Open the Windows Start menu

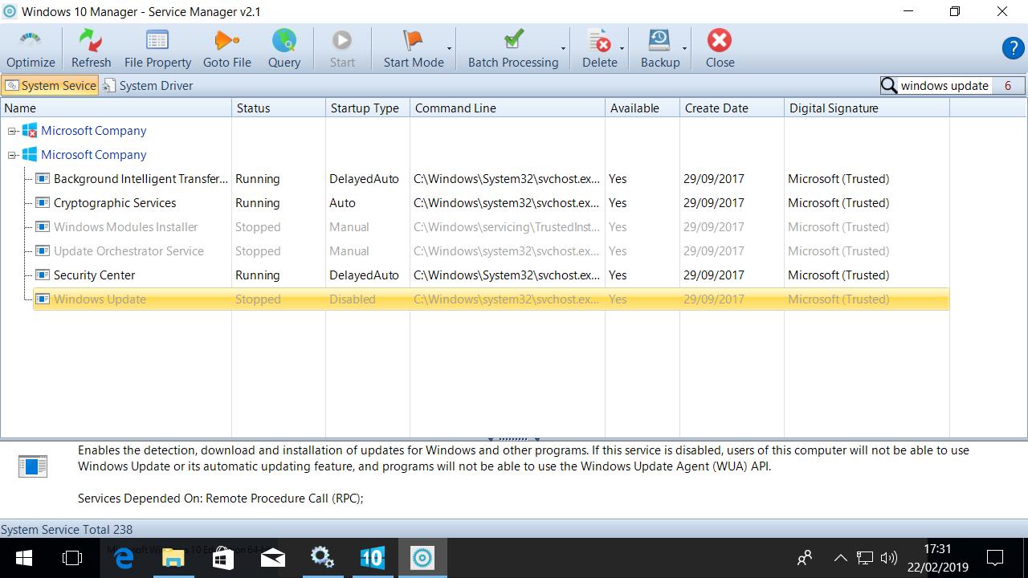[24, 558]
